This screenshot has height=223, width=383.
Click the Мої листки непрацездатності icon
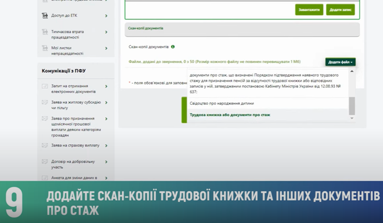coord(44,48)
